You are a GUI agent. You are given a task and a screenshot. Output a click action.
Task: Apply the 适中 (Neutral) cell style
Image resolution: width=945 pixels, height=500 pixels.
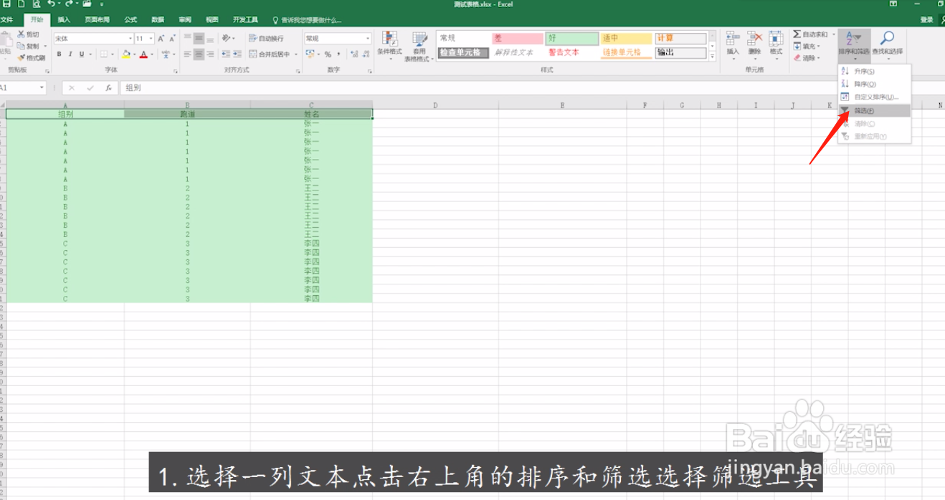coord(627,39)
